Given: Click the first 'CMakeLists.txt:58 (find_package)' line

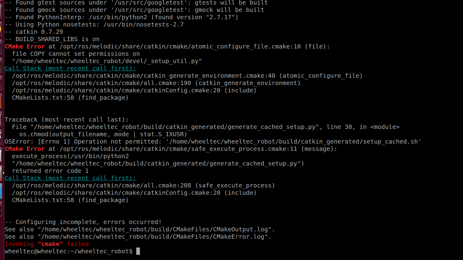Looking at the screenshot, I should tap(70, 98).
